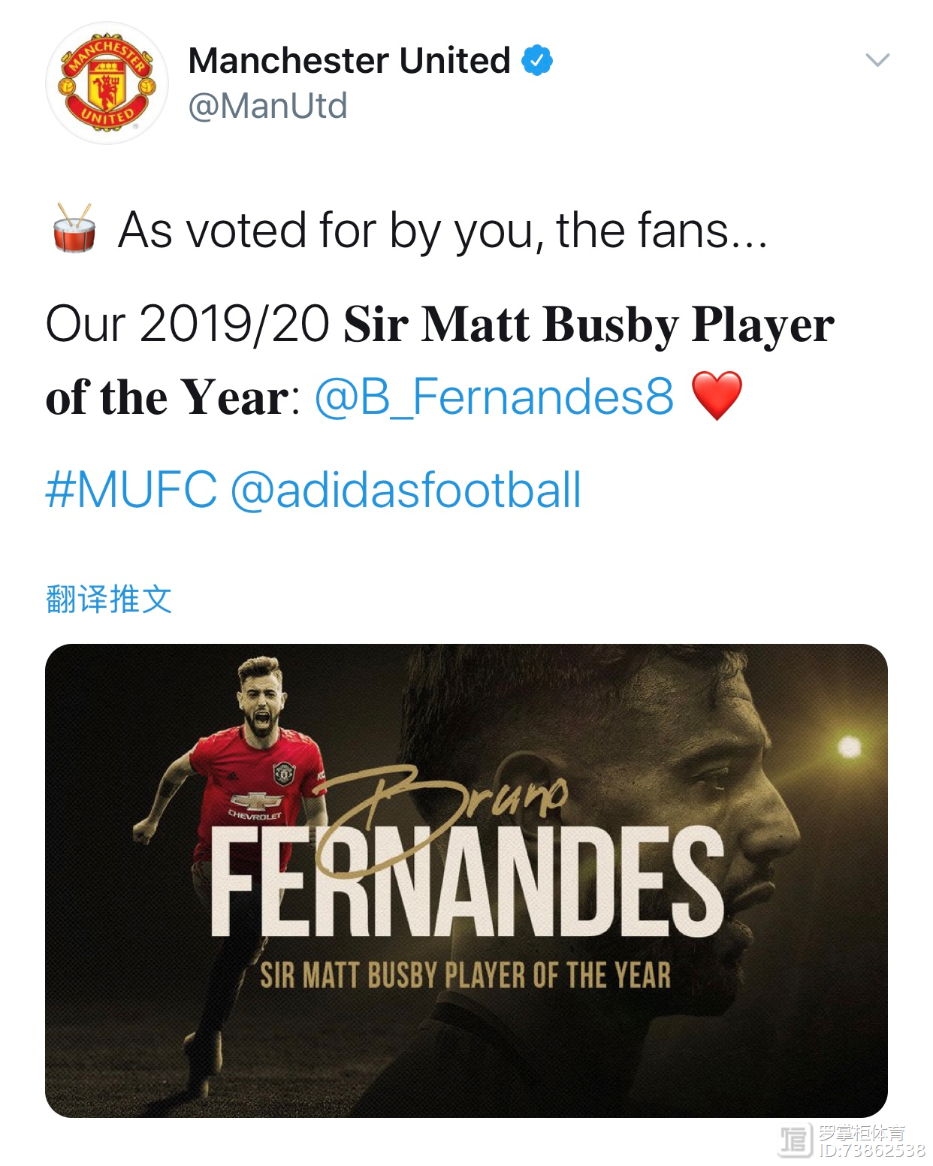Visit the @adidasfootball mention
933x1166 pixels.
pyautogui.click(x=406, y=490)
